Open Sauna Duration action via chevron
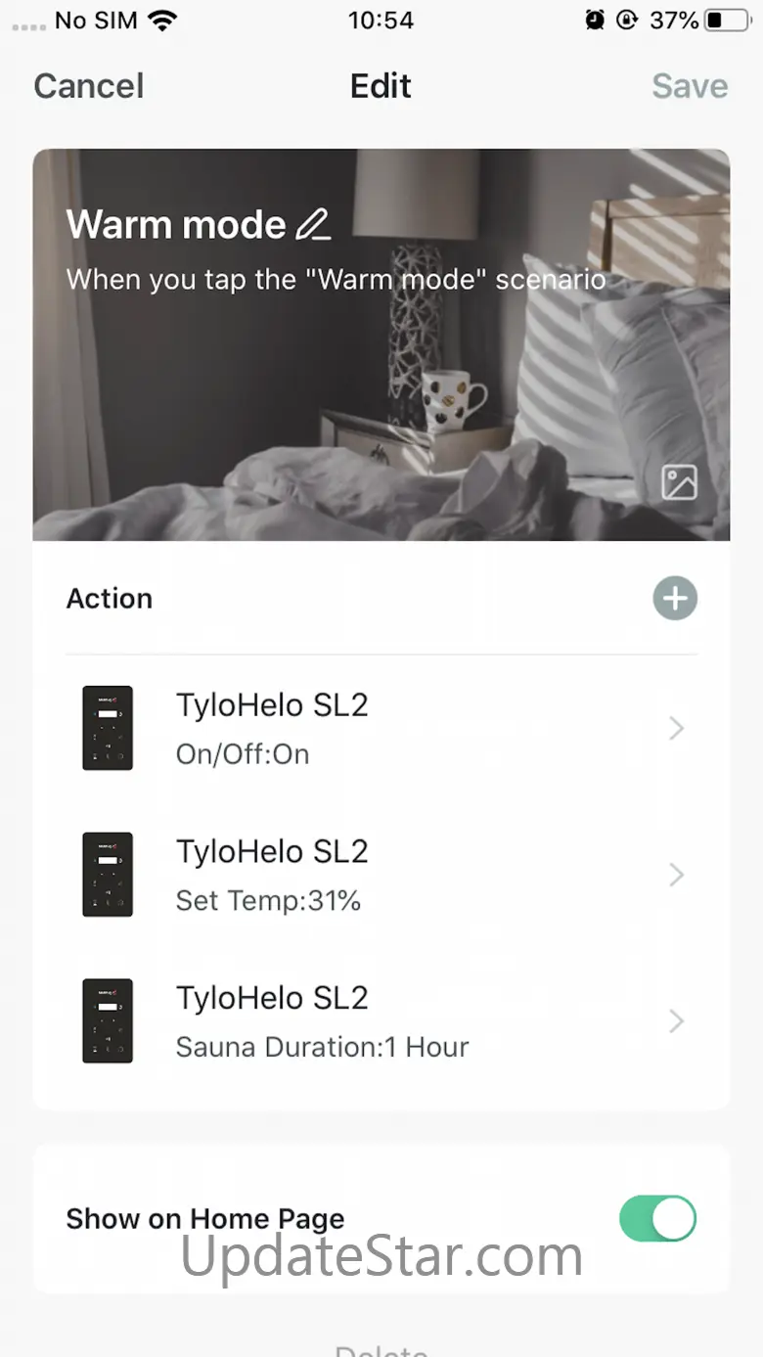 tap(676, 1021)
